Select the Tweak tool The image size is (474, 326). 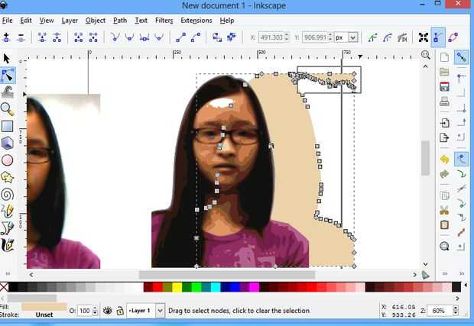[7, 92]
